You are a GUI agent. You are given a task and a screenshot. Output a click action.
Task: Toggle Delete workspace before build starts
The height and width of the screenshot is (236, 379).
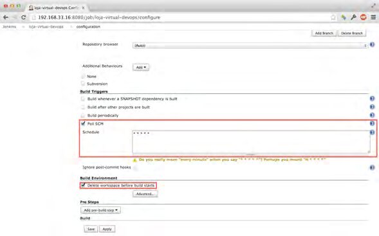pos(83,185)
